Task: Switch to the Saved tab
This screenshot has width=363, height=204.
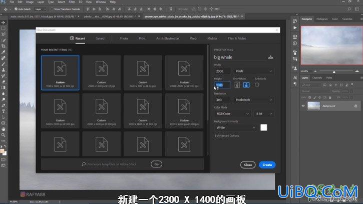Action: click(100, 38)
